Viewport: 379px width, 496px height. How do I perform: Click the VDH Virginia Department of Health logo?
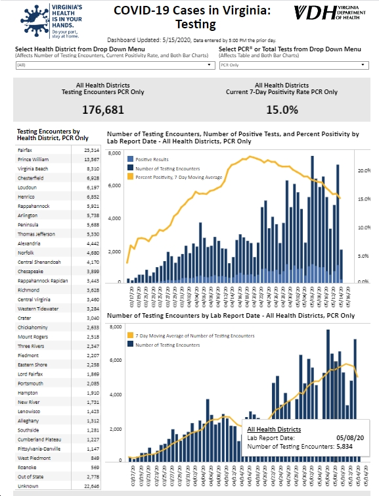point(330,12)
